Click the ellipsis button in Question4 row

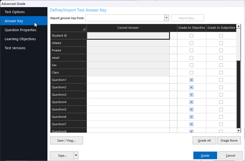point(173,102)
